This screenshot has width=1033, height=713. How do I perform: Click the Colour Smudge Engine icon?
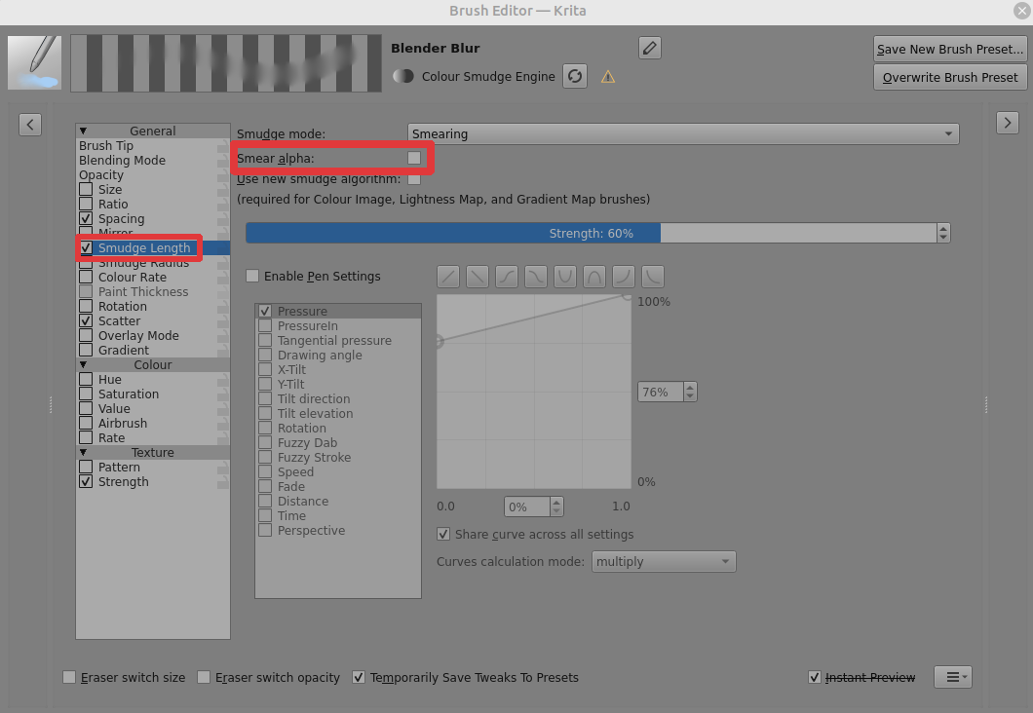pos(403,76)
